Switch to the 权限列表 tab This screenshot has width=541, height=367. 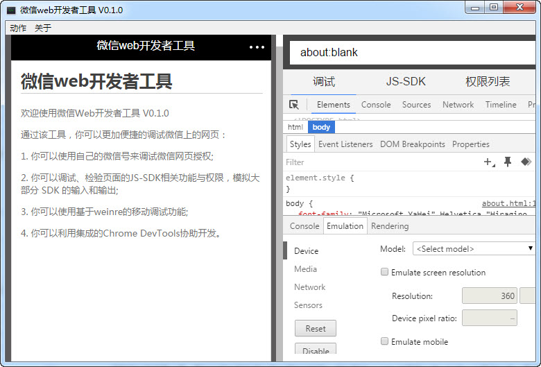point(488,82)
